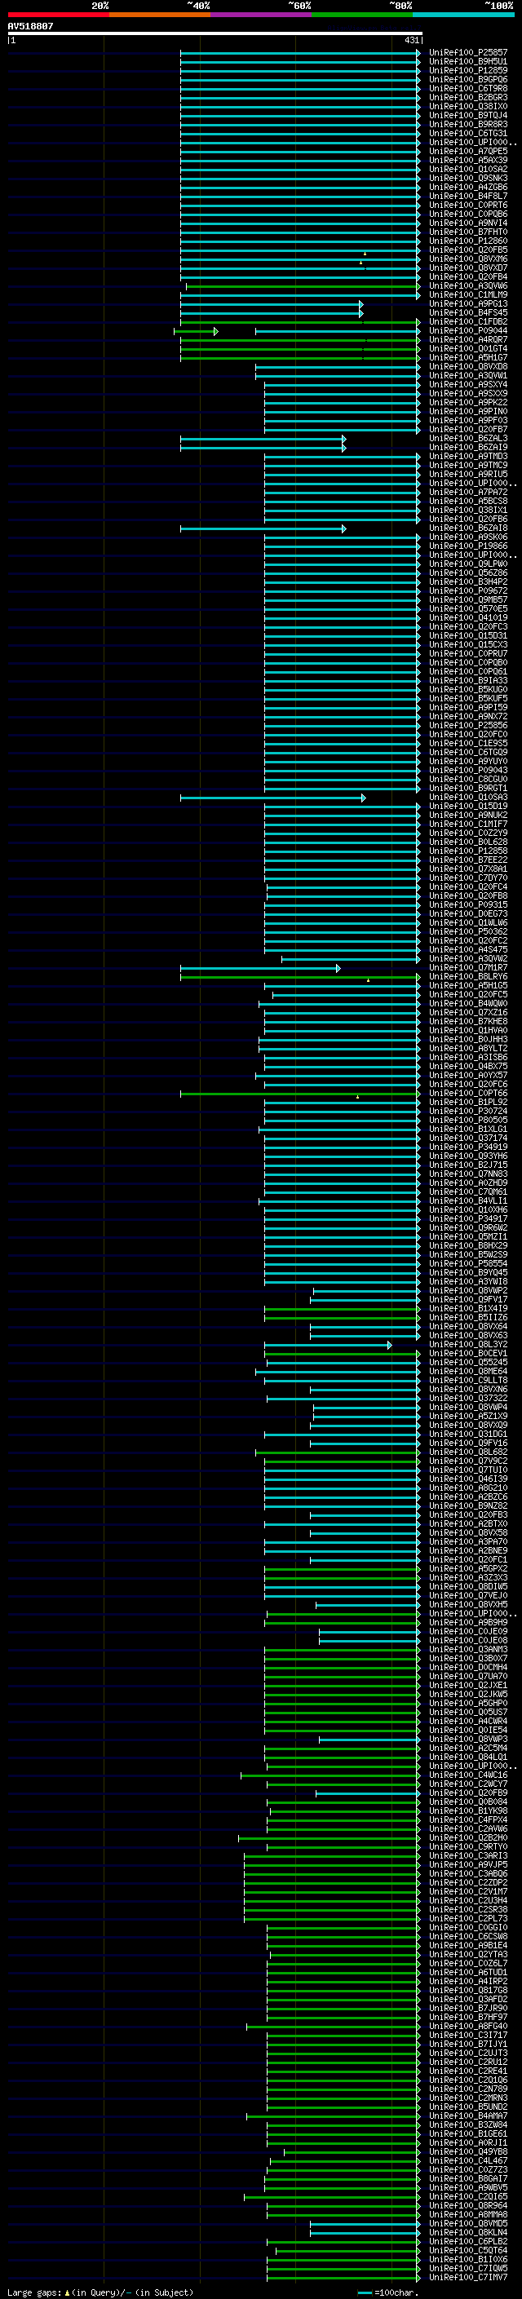
Task: Click the green alignment bar for UniRef100_C7IMV7
Action: click(x=343, y=2278)
